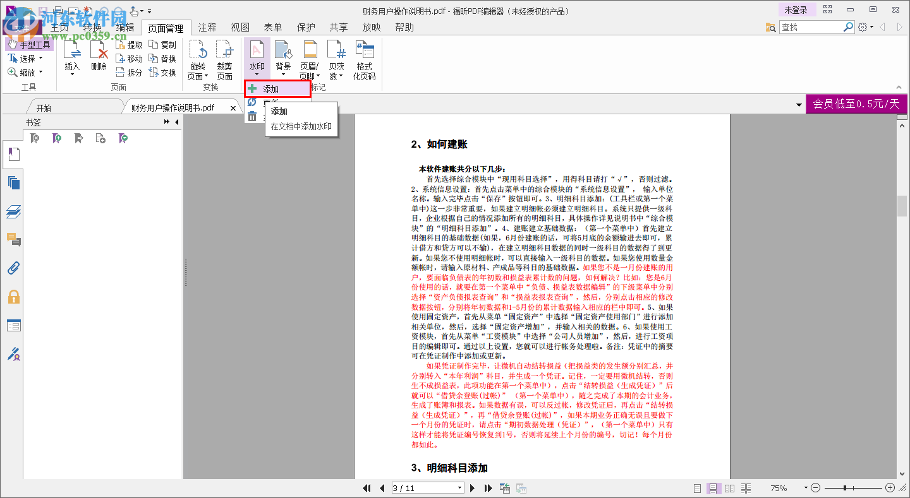The height and width of the screenshot is (498, 910).
Task: Click the zoom in plus button
Action: (890, 488)
